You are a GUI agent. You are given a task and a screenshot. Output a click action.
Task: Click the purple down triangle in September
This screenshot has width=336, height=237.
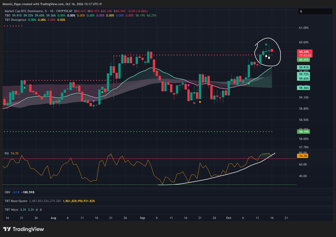click(189, 85)
